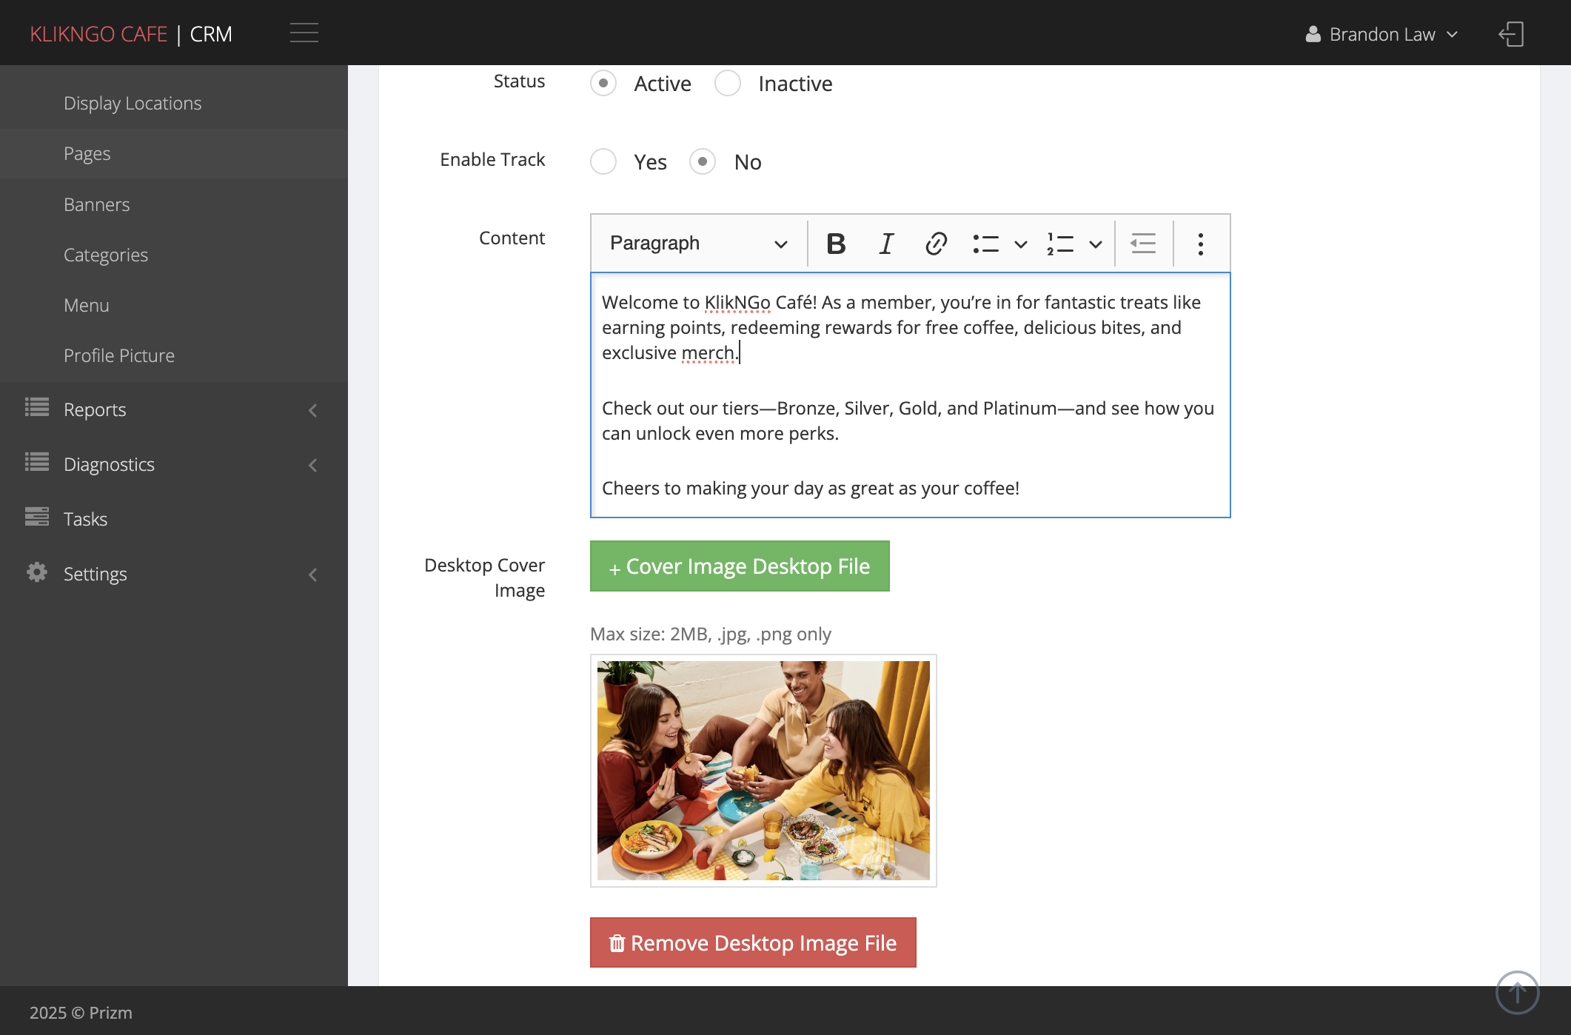This screenshot has height=1035, width=1571.
Task: Insert a bulleted list
Action: pos(985,244)
